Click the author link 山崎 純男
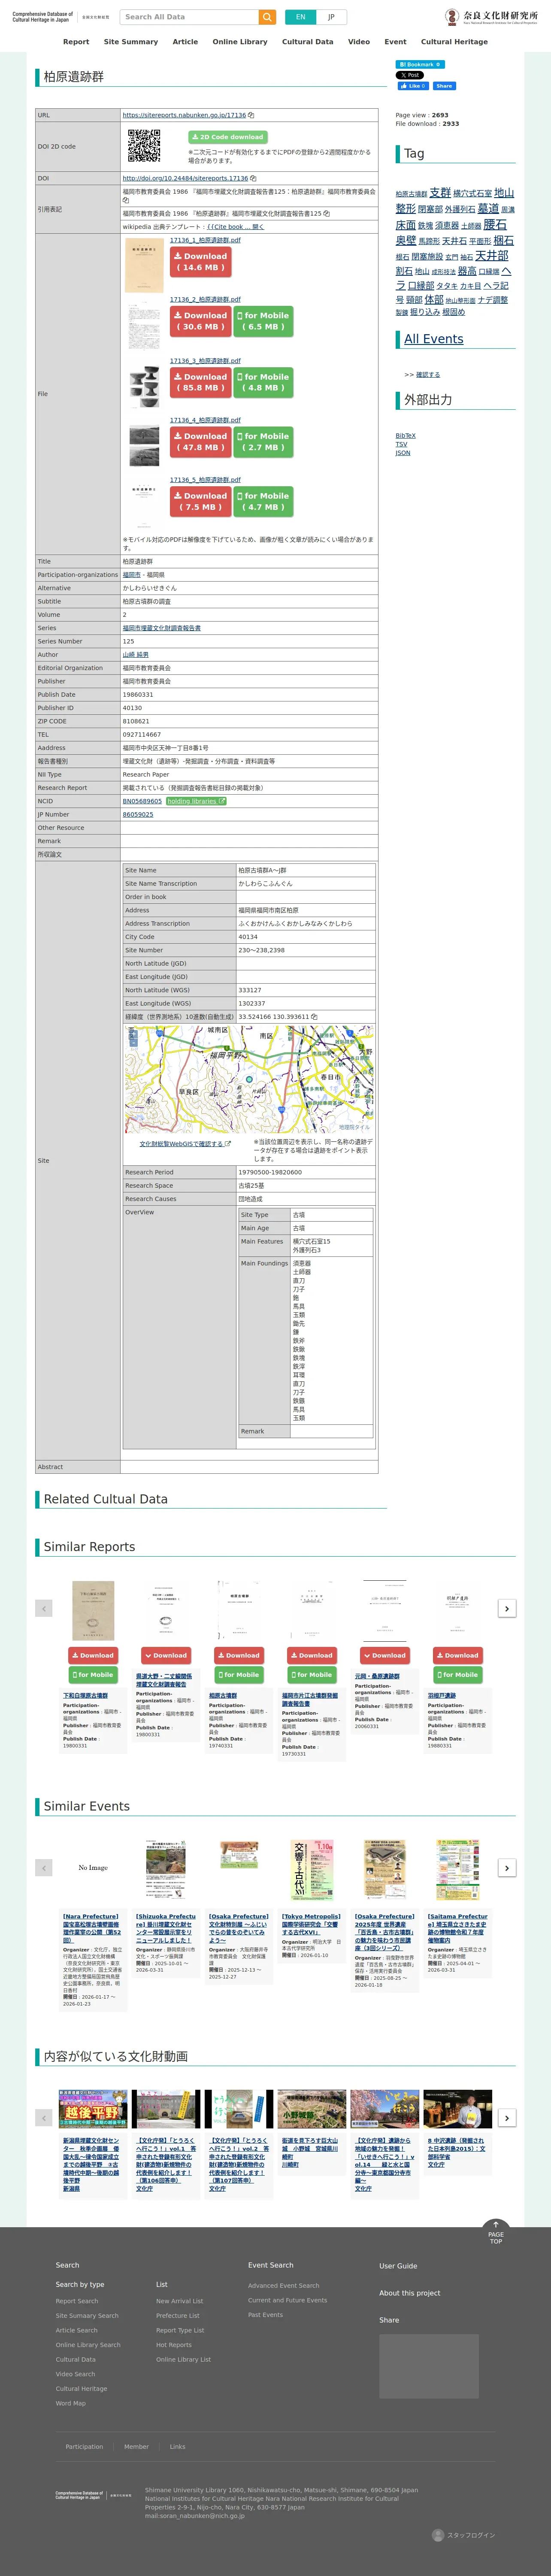551x2576 pixels. pyautogui.click(x=136, y=655)
